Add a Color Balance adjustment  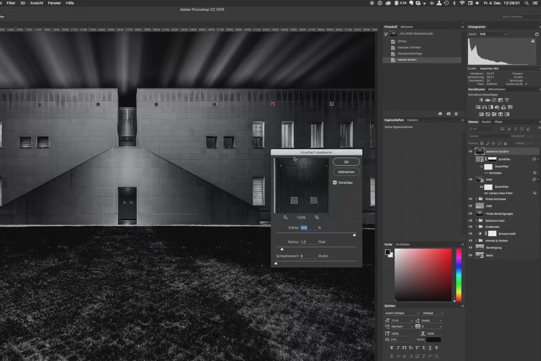[x=485, y=107]
